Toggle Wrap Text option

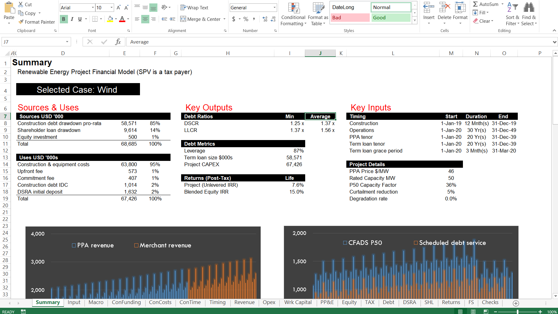194,7
